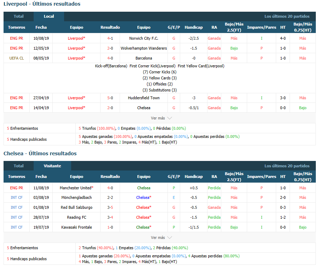319x268 pixels.
Task: Open the 4-0 Manchester United result
Action: coord(110,188)
